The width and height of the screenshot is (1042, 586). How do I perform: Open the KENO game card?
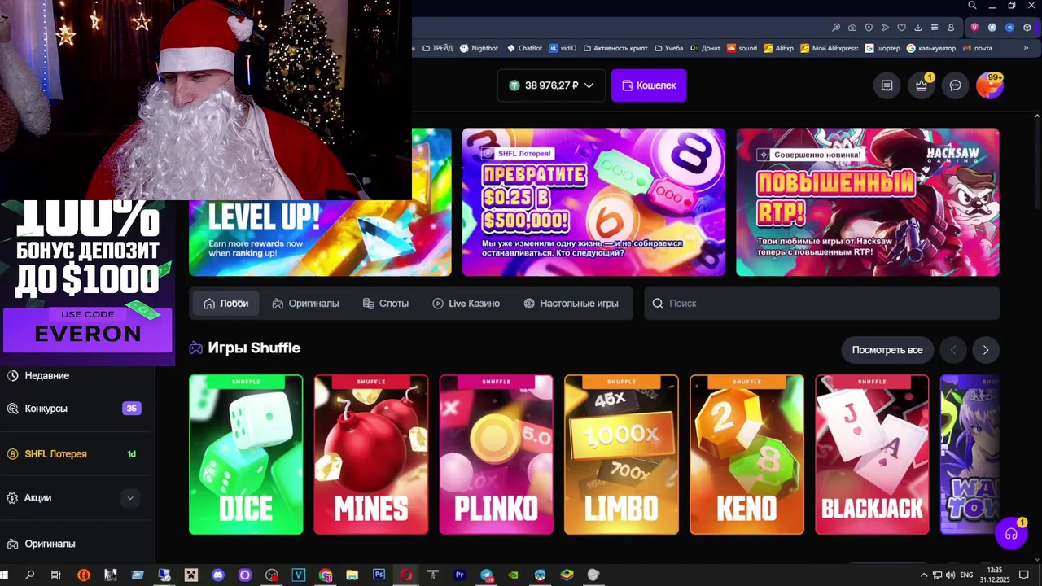click(746, 455)
